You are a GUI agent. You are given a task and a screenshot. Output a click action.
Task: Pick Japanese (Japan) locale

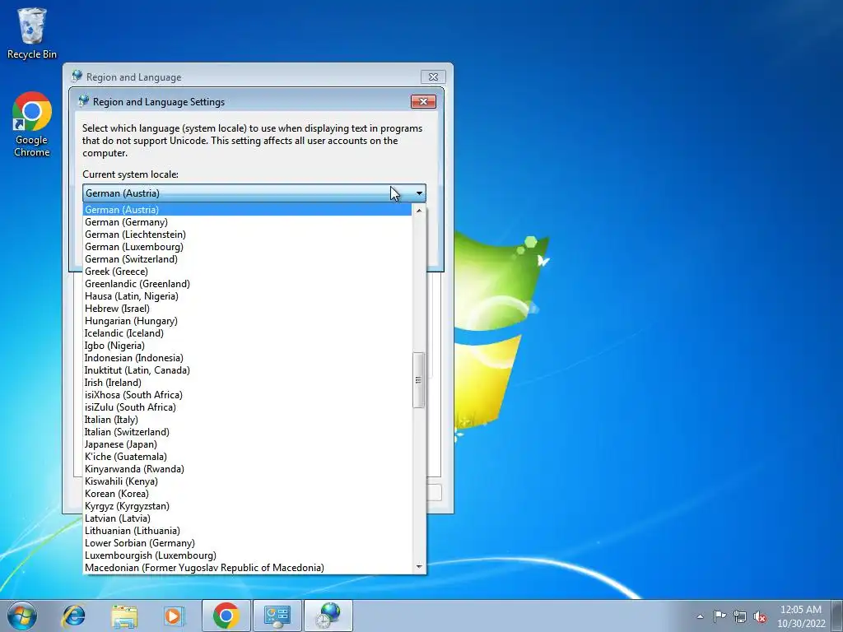247,444
